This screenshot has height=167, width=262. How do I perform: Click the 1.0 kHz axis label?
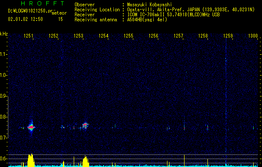pos(3,75)
